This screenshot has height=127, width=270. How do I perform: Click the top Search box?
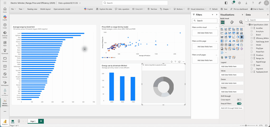(135, 3)
